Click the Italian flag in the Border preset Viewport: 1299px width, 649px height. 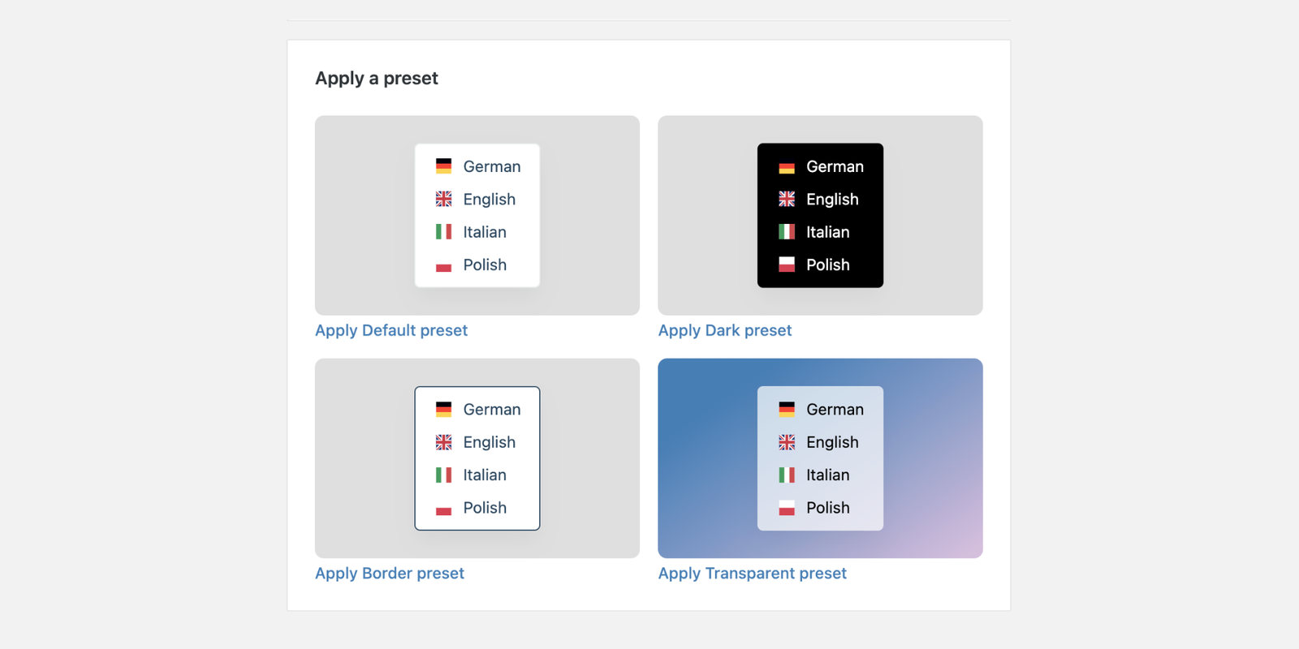[x=443, y=475]
